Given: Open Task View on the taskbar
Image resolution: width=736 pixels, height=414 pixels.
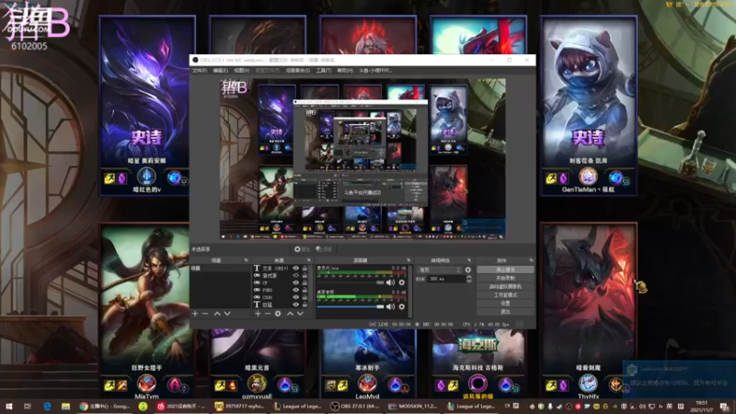Looking at the screenshot, I should pyautogui.click(x=28, y=406).
